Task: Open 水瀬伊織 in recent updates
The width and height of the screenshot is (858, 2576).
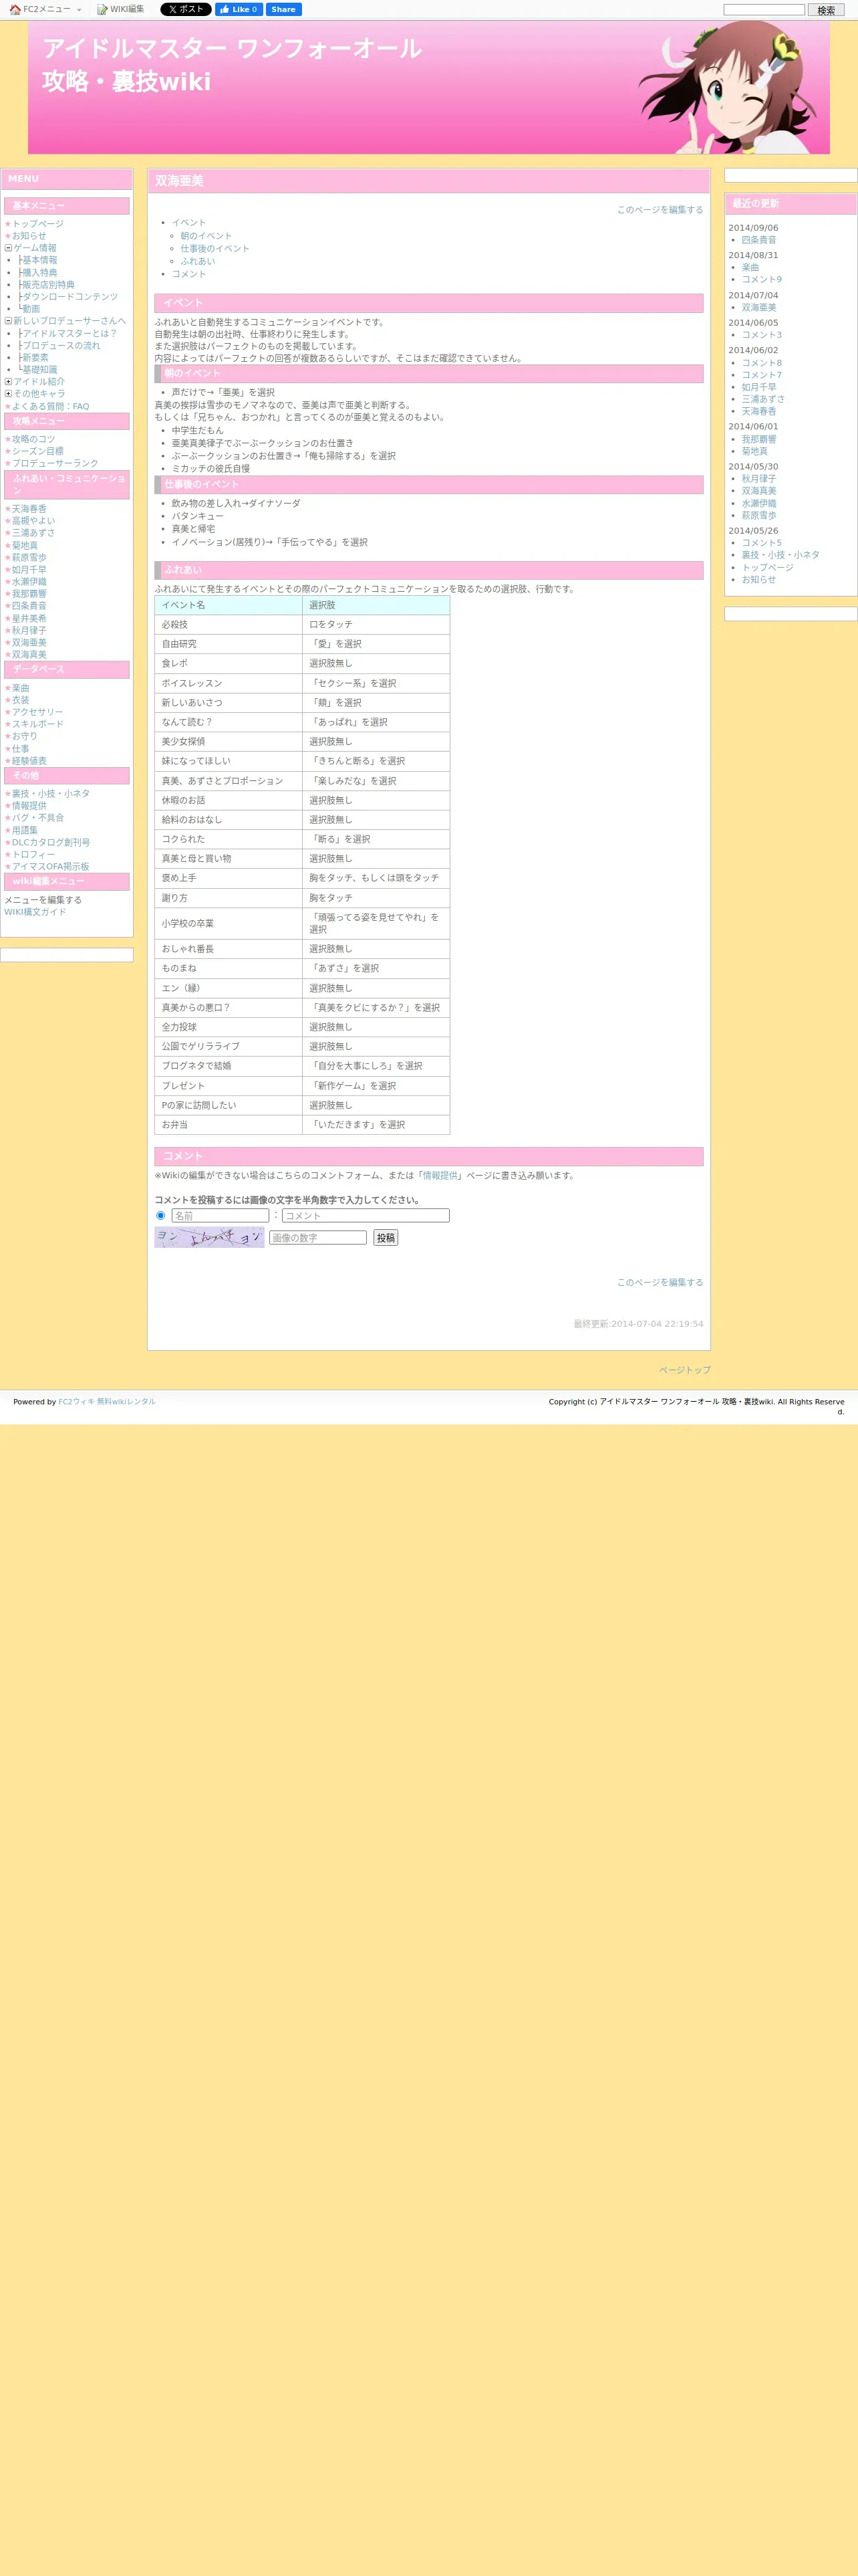Action: tap(759, 503)
